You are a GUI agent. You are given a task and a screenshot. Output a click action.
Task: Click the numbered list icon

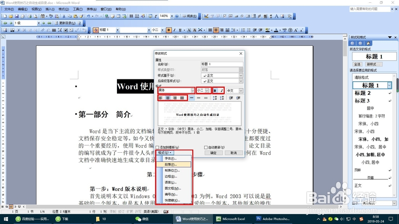[243, 30]
